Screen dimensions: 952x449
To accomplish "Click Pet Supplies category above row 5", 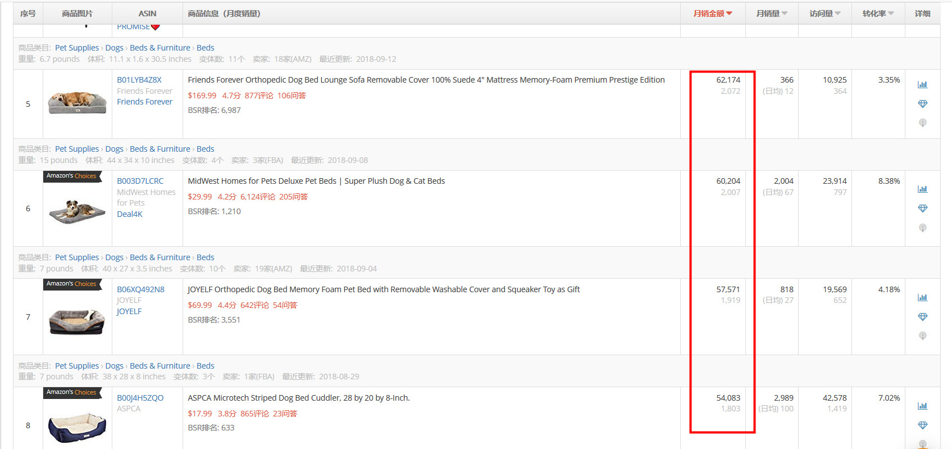I will (77, 48).
